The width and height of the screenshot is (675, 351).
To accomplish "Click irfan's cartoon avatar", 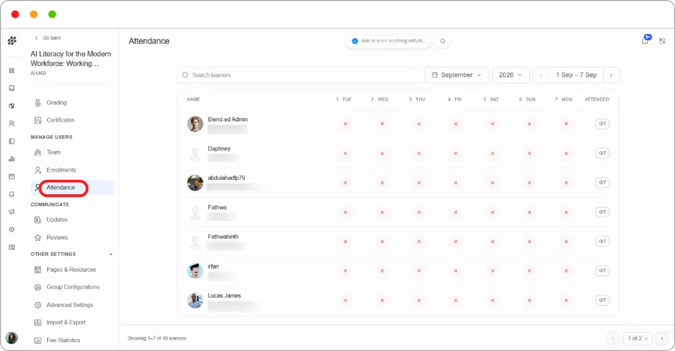I will [x=195, y=270].
